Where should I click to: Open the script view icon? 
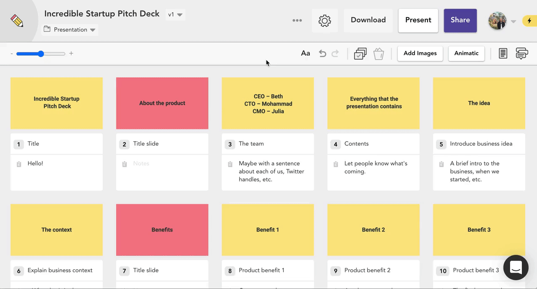pyautogui.click(x=503, y=53)
